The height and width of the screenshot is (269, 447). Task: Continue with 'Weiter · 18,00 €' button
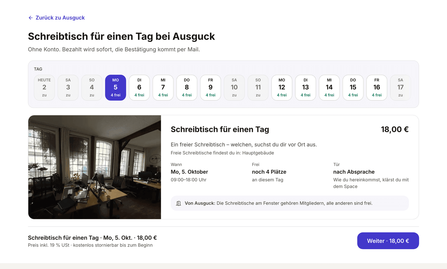click(x=388, y=241)
